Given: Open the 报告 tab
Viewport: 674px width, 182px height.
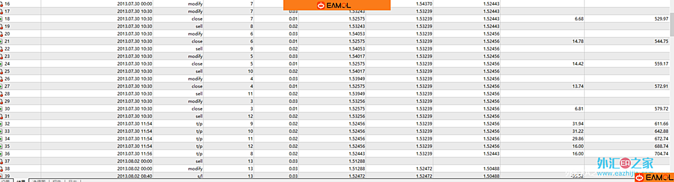Looking at the screenshot, I should [57, 181].
